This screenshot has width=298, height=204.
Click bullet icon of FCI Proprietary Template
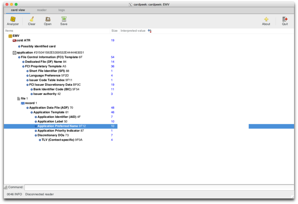[x=23, y=66]
